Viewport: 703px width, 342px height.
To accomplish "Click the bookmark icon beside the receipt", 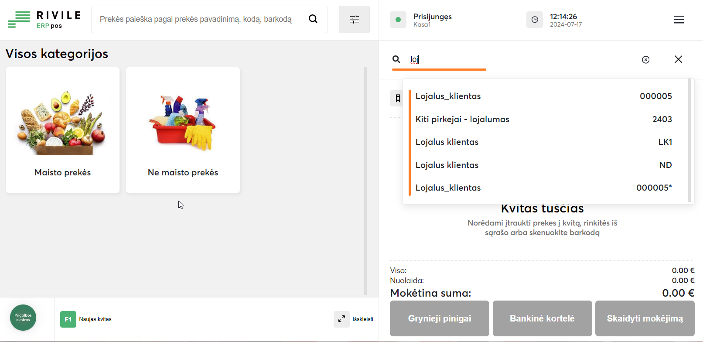I will point(397,98).
